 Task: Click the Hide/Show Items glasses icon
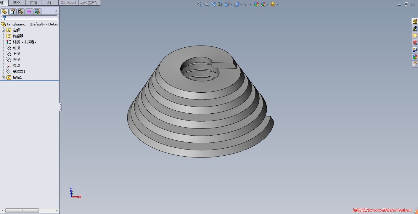coord(246,4)
